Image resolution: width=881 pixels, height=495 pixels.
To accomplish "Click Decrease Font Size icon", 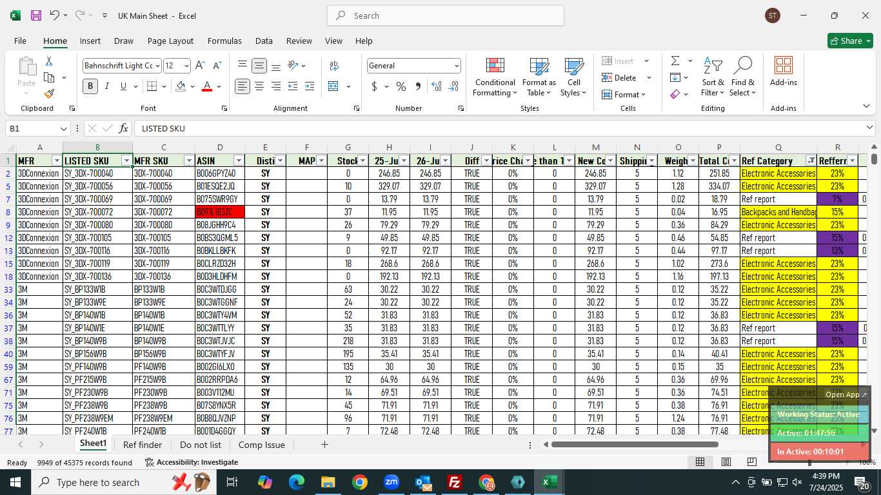I will tap(217, 66).
